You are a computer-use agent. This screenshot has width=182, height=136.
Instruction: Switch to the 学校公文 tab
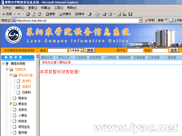coord(64,58)
